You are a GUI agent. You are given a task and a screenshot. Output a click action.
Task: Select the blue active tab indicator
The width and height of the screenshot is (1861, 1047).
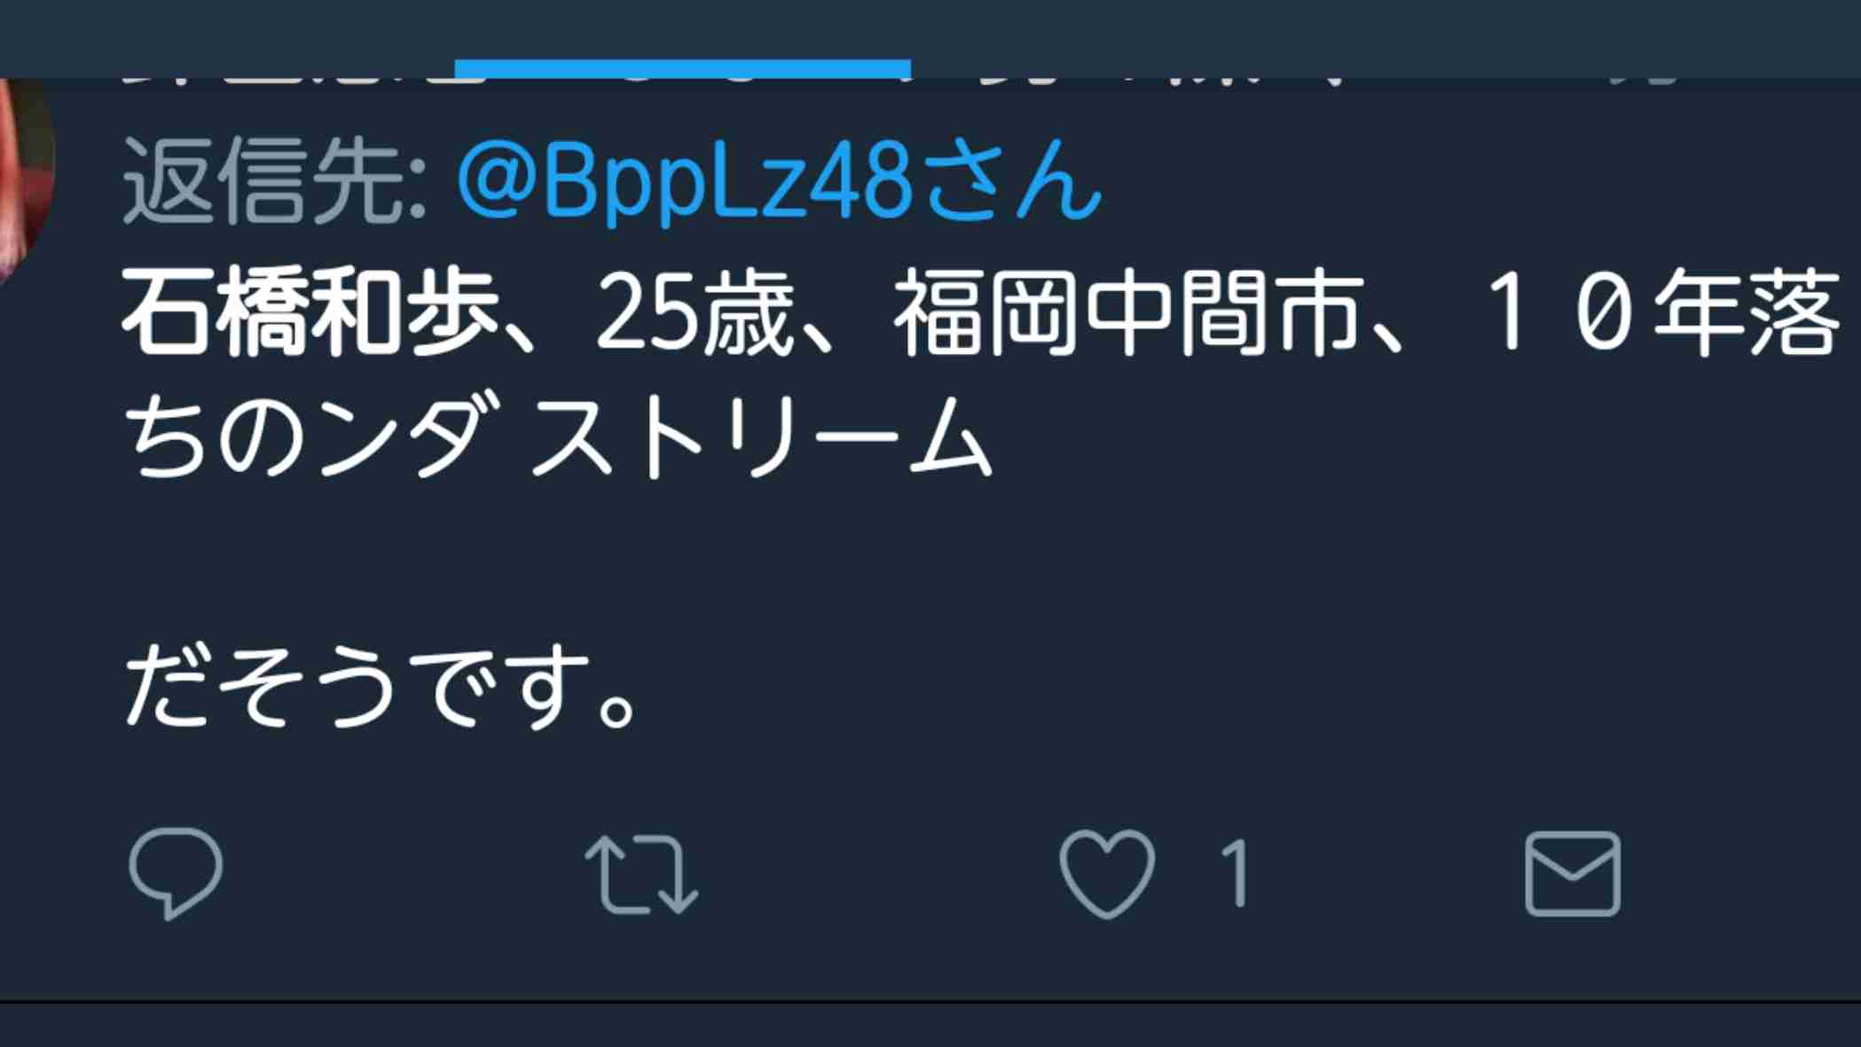[x=682, y=68]
